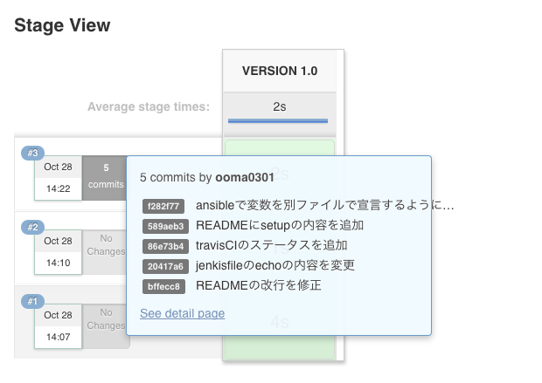Screen dimensions: 542x383
Task: Click the Oct 28 14:07 date box
Action: point(58,326)
